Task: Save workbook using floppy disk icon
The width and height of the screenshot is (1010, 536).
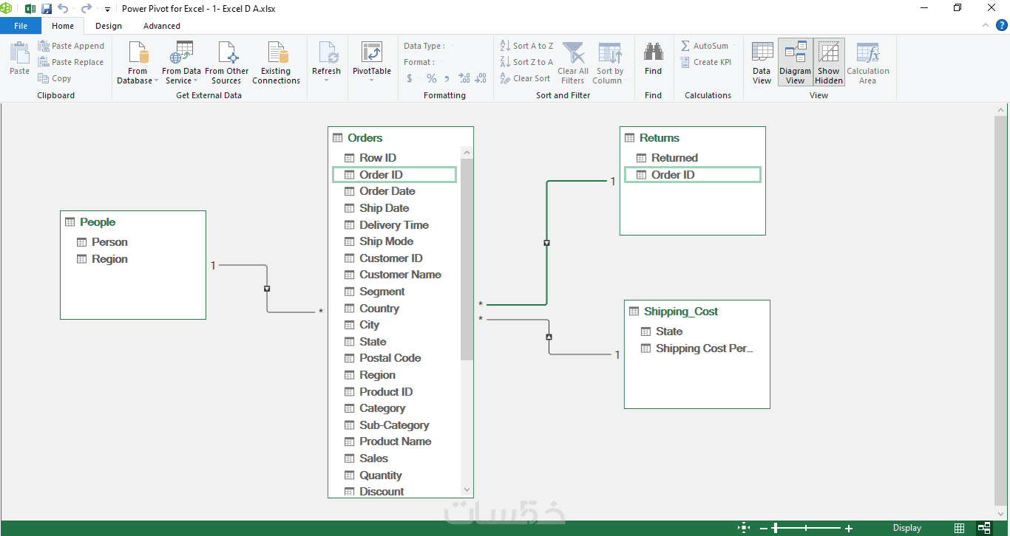Action: [47, 9]
